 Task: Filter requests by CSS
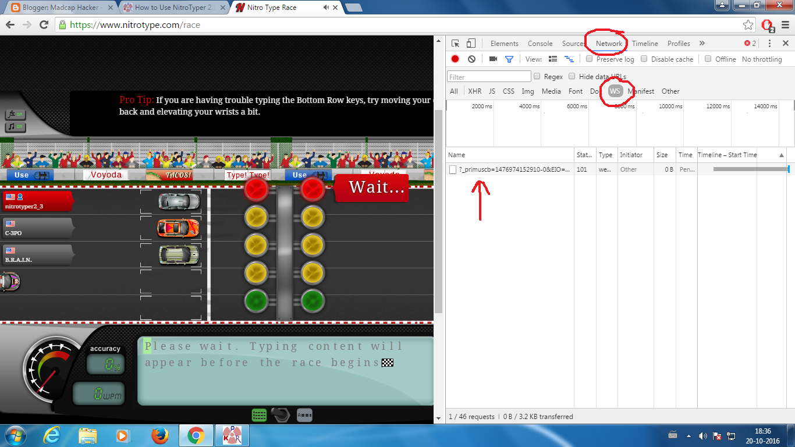tap(509, 91)
